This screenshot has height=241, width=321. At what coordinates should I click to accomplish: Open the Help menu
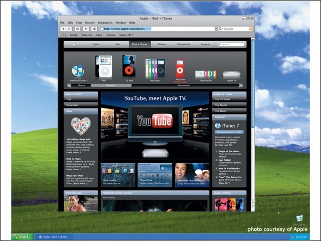coord(132,23)
